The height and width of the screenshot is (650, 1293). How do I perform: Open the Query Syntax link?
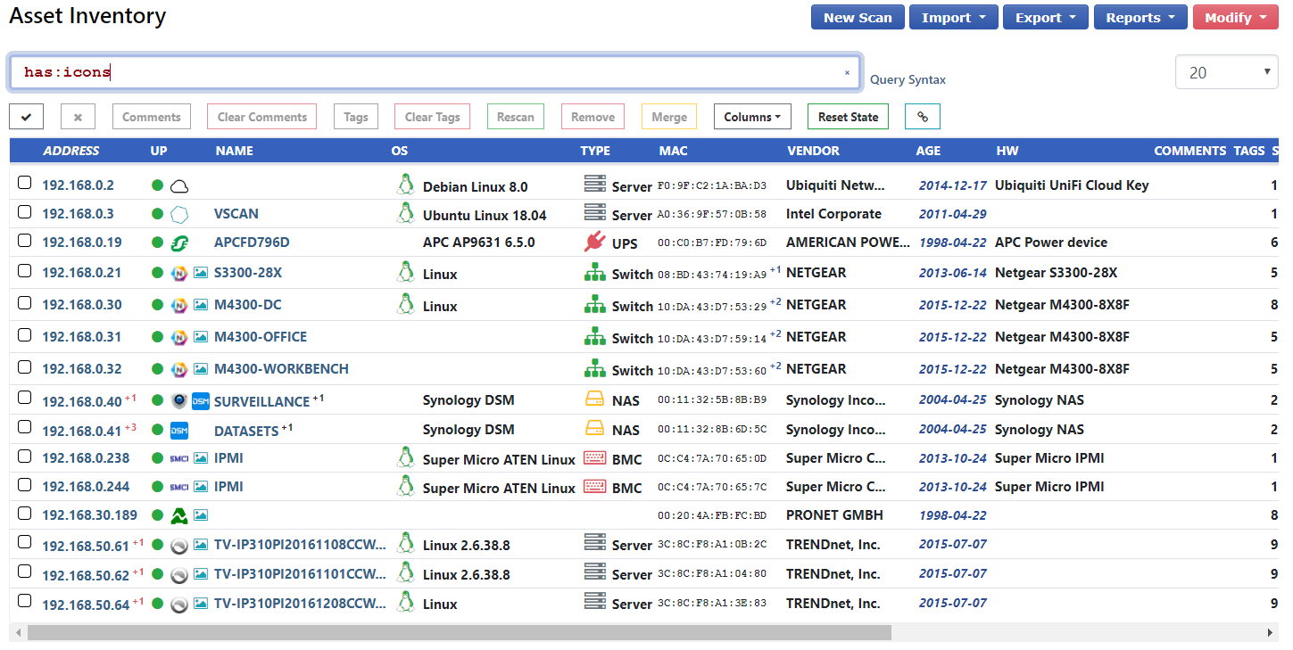click(908, 79)
